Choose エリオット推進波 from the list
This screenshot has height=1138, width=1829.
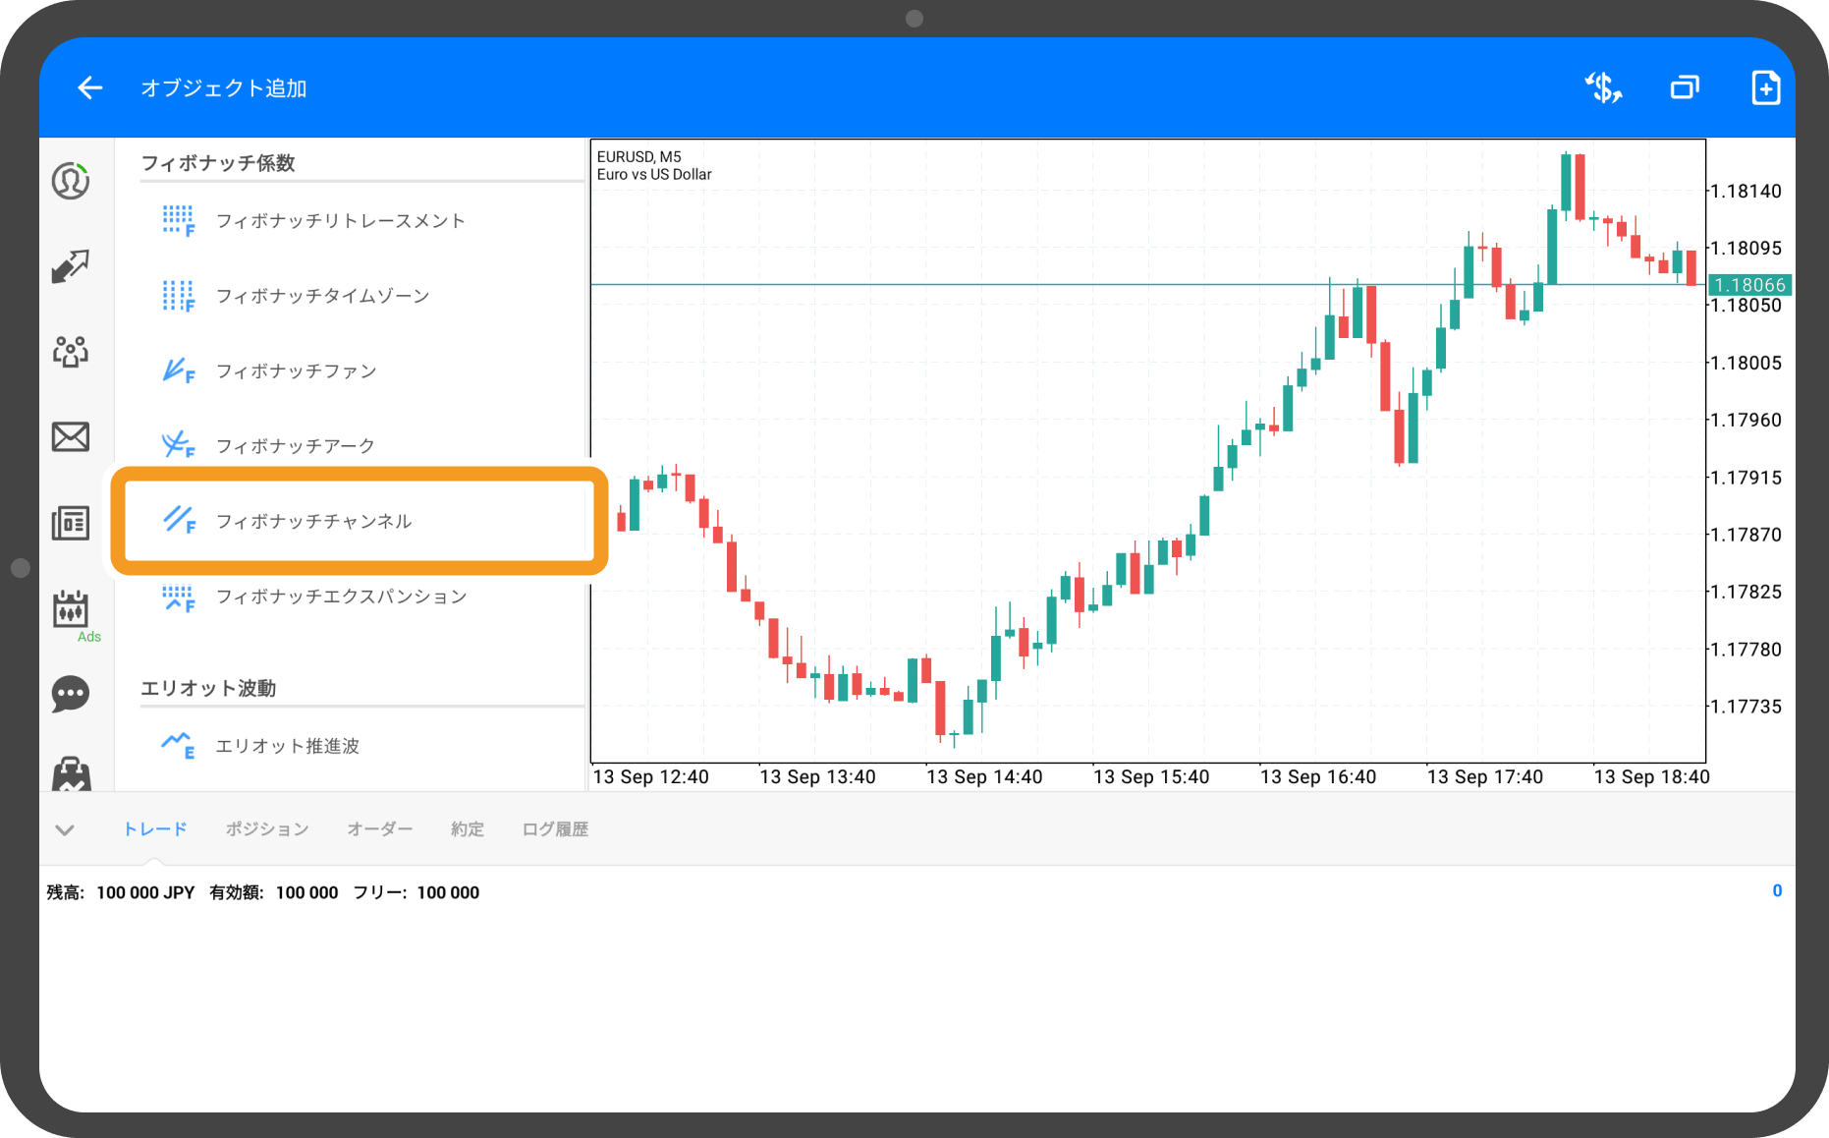pos(287,746)
